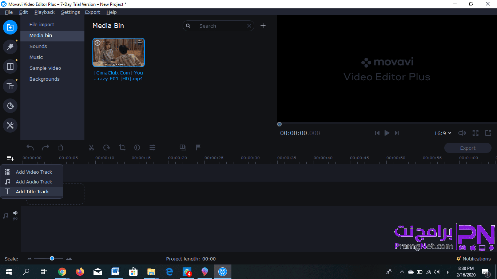Add a marker with the flag icon
Image resolution: width=497 pixels, height=279 pixels.
point(198,147)
